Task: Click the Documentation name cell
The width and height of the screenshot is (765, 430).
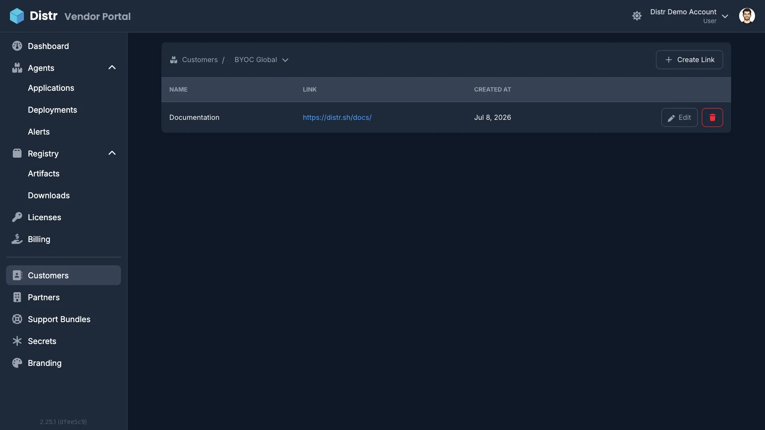Action: click(x=194, y=117)
